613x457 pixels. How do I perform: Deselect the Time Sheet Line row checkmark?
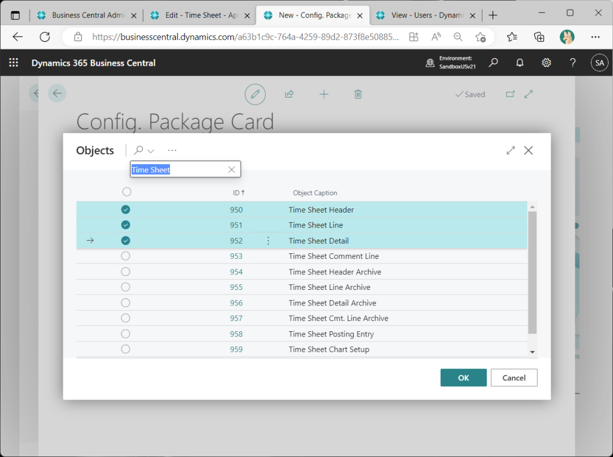point(126,225)
